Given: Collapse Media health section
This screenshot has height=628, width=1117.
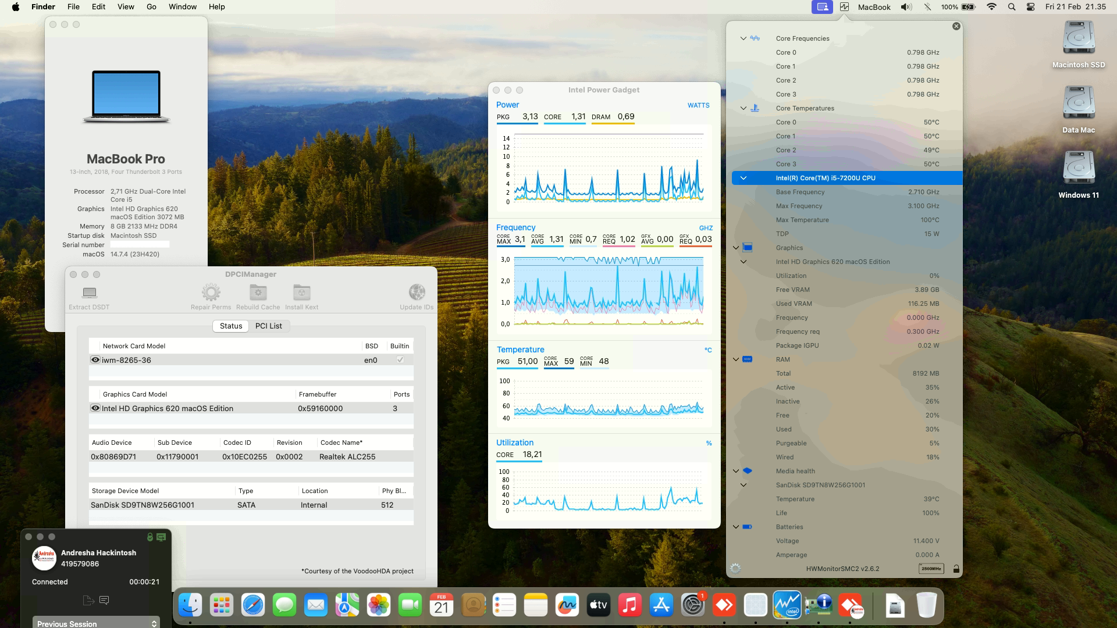Looking at the screenshot, I should point(736,471).
